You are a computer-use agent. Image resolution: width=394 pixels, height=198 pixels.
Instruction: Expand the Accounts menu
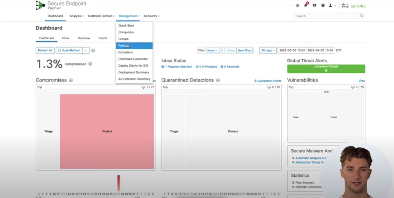(151, 16)
